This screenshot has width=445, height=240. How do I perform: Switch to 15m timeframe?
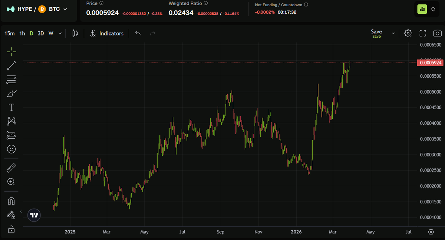click(10, 33)
